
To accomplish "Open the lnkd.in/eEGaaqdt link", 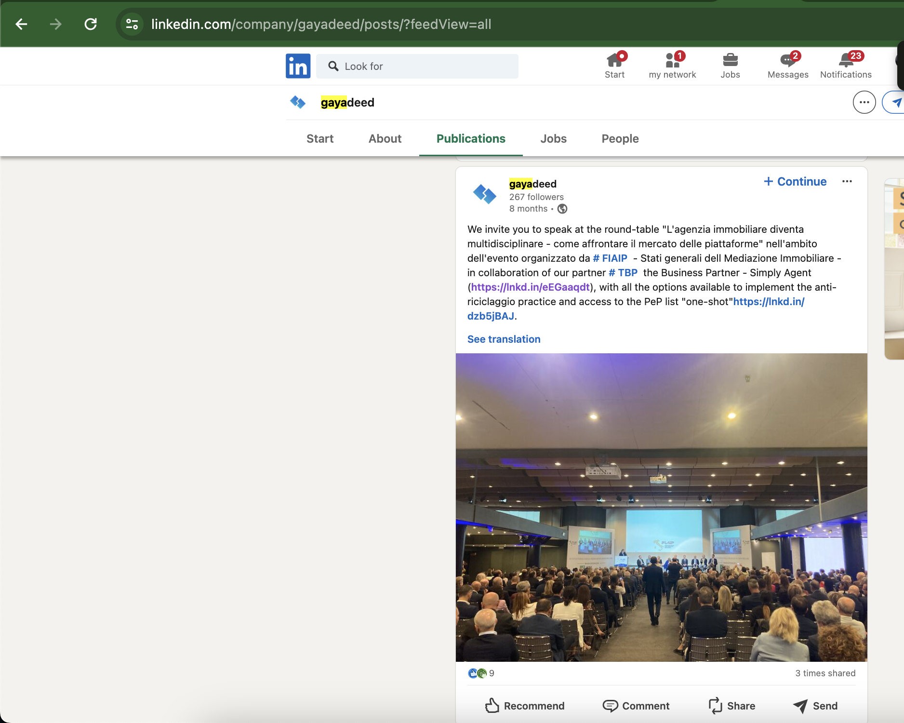I will tap(530, 287).
